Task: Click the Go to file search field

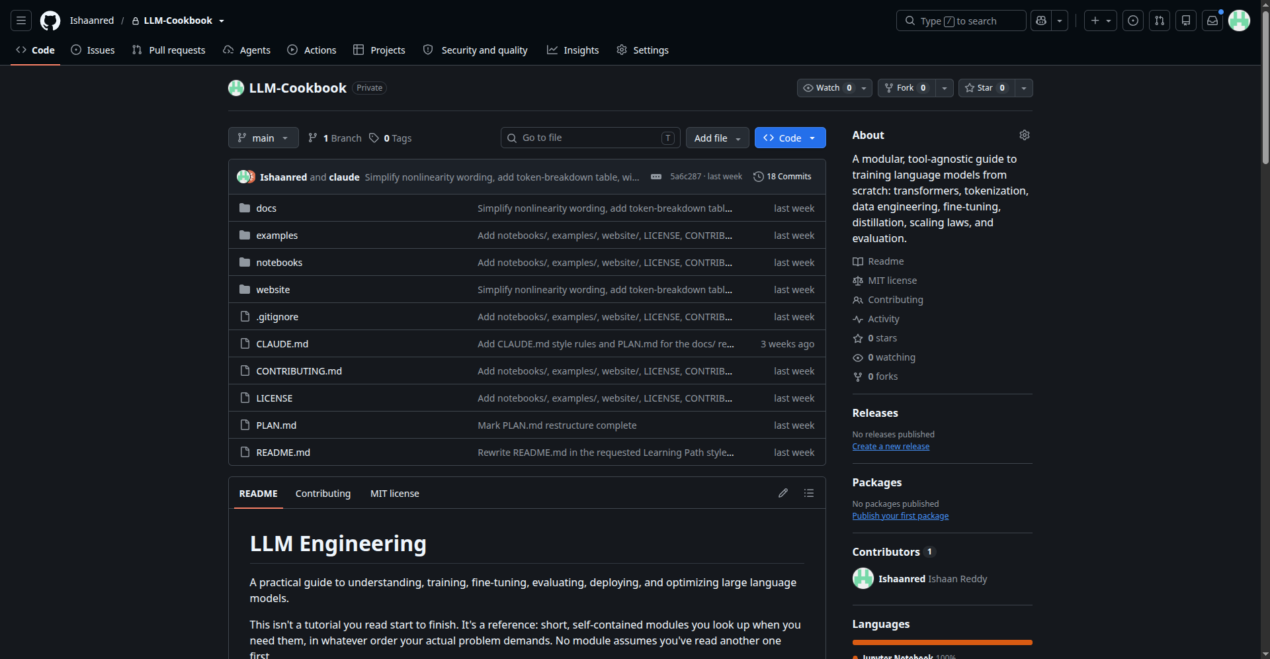Action: (x=590, y=138)
